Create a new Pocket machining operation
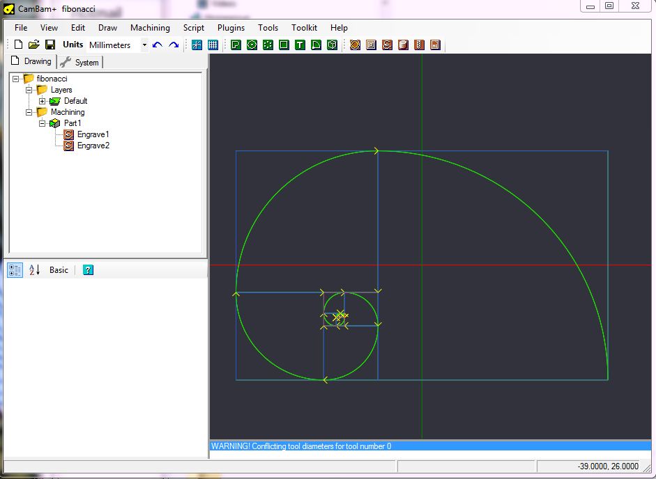 [x=371, y=45]
